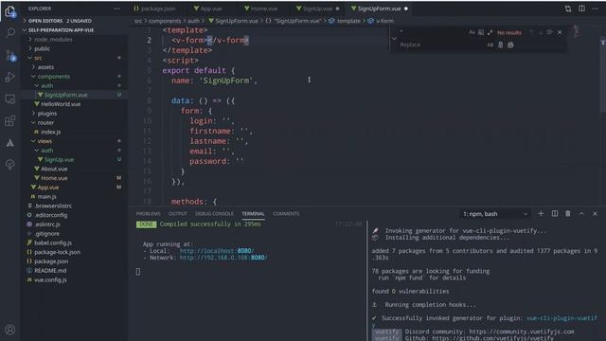The width and height of the screenshot is (606, 341).
Task: Maximize the panel with up chevron
Action: coord(581,213)
